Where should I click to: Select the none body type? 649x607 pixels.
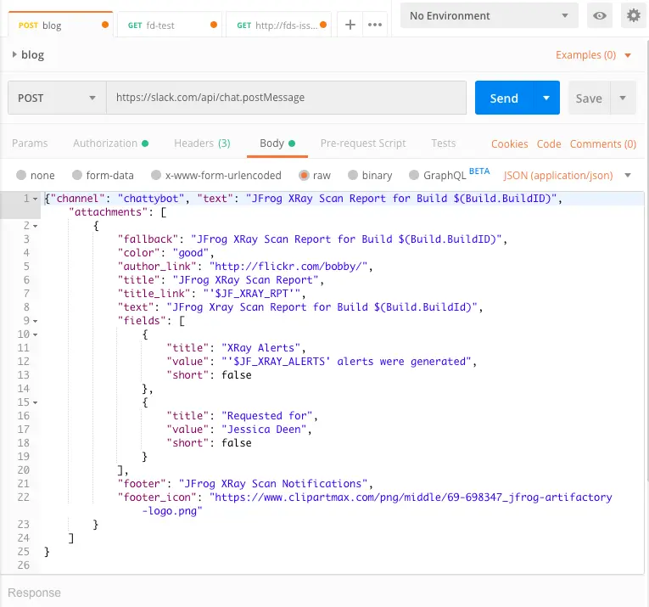(x=21, y=175)
